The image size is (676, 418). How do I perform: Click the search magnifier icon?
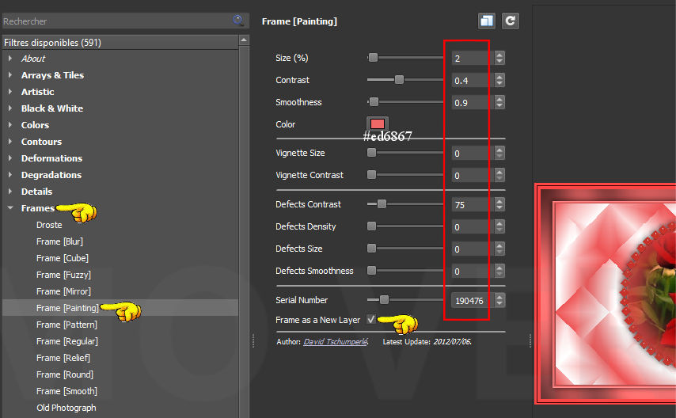pyautogui.click(x=238, y=21)
